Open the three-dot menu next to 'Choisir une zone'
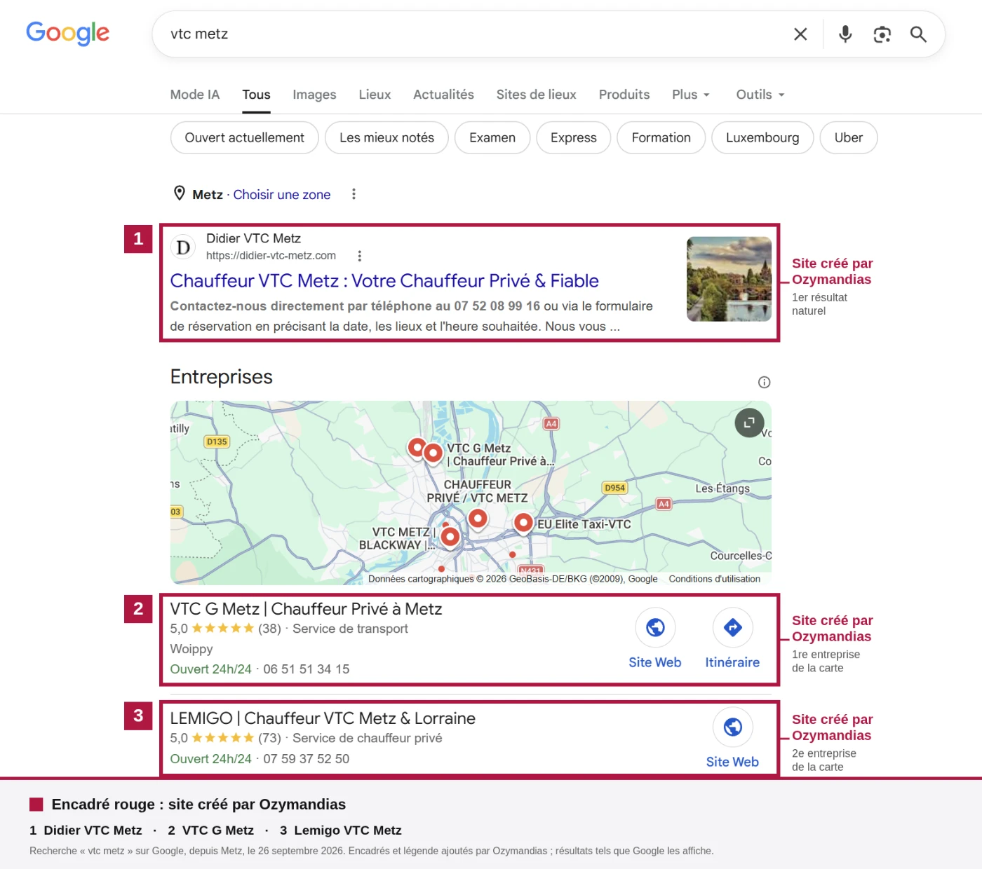The height and width of the screenshot is (869, 982). click(x=354, y=194)
